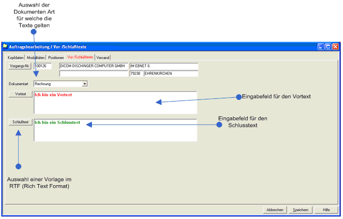Go to the Positionen tab
Image resolution: width=343 pixels, height=219 pixels.
point(56,58)
